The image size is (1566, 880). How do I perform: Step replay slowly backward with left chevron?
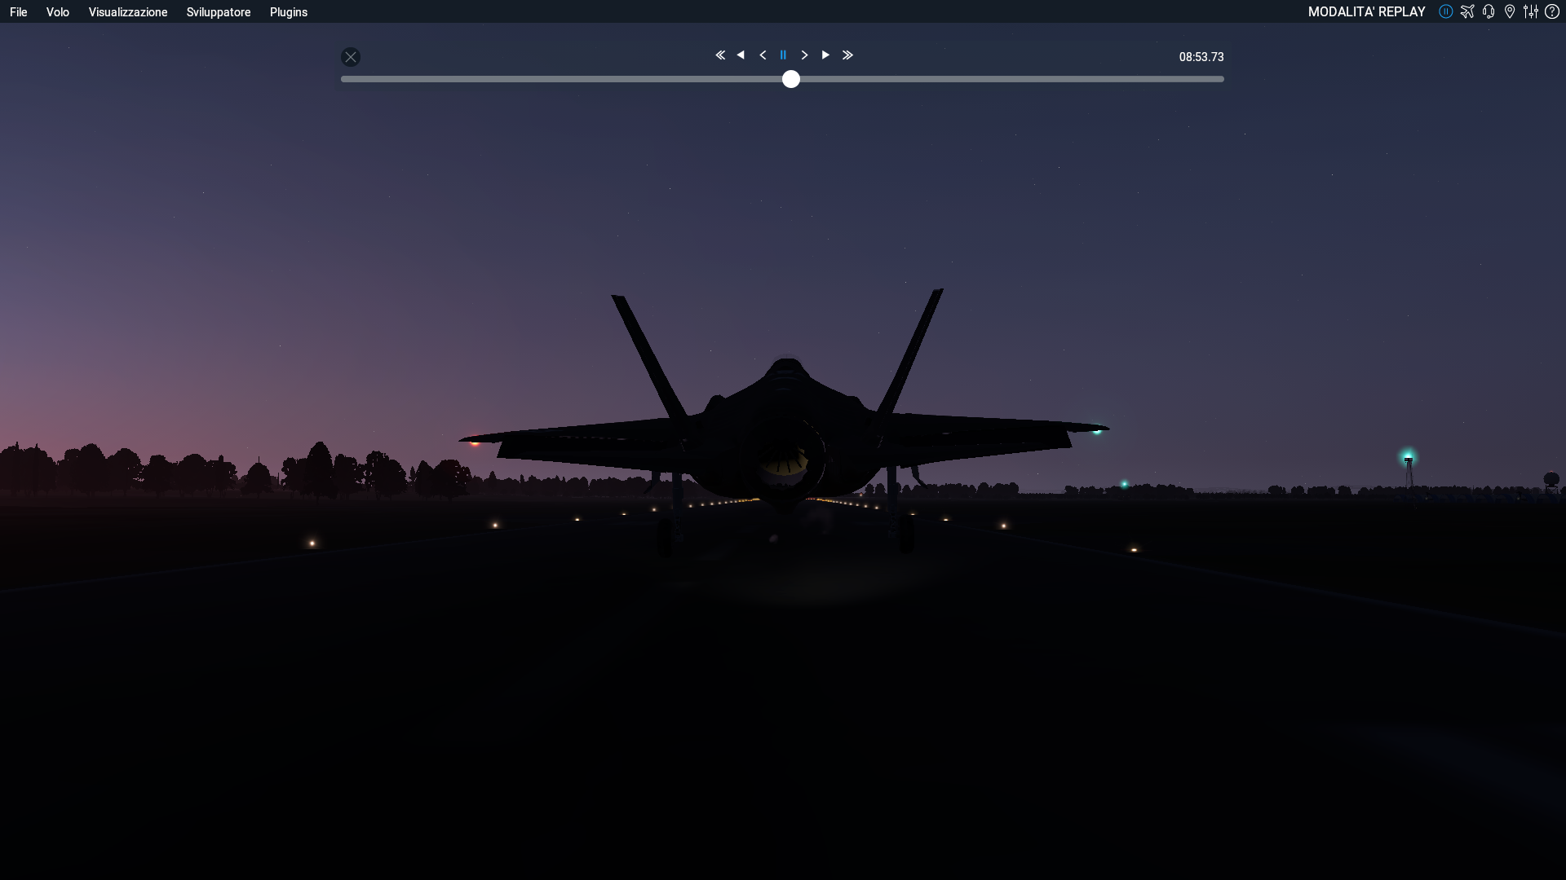763,55
